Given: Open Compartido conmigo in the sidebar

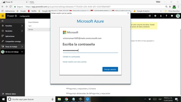Looking at the screenshot, I should (13, 41).
